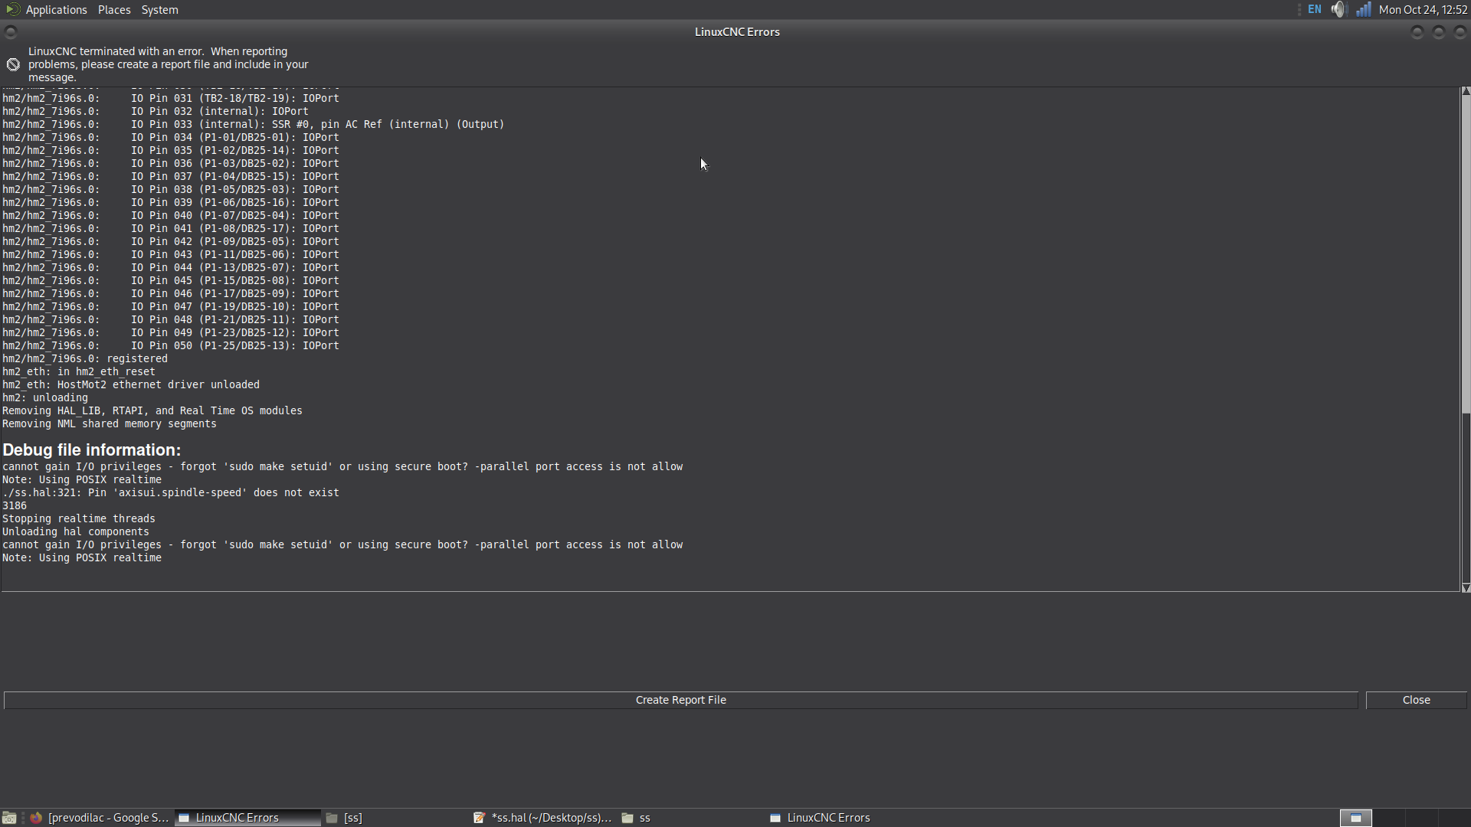1471x827 pixels.
Task: Click the line 'hm2_eth: in hm2_eth_reset'
Action: (x=79, y=371)
